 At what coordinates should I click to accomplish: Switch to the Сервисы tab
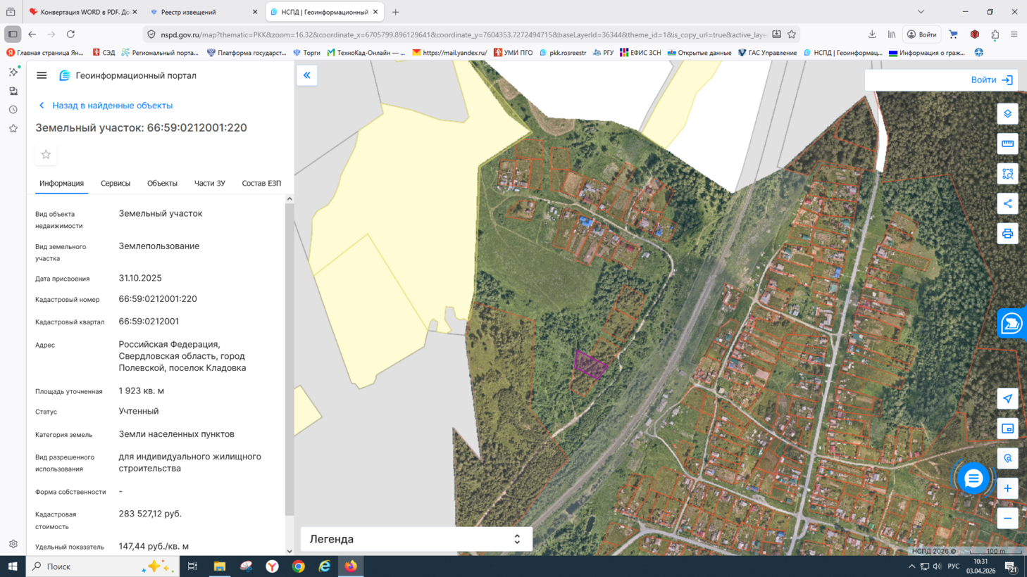point(116,184)
